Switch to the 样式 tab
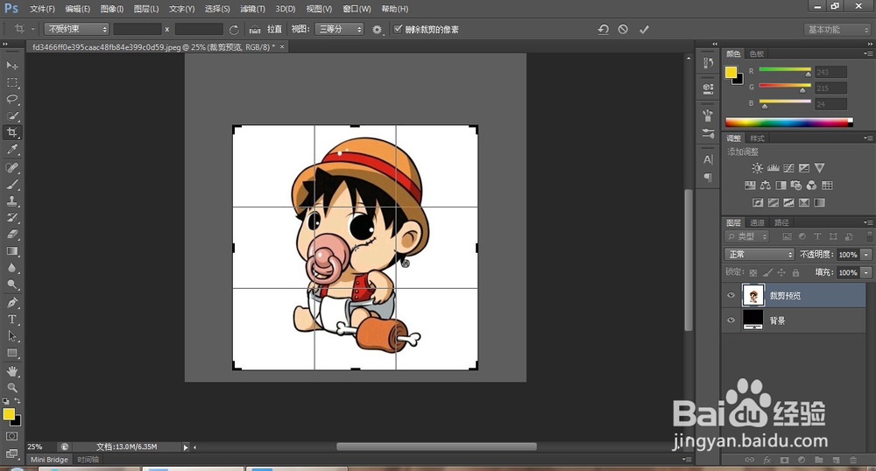 (x=757, y=138)
